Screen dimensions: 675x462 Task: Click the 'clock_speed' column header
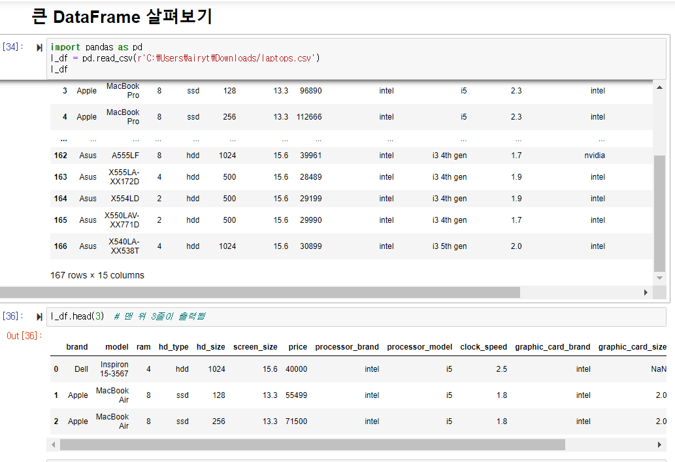(x=484, y=347)
